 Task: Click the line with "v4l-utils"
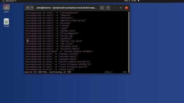[x=49, y=43]
